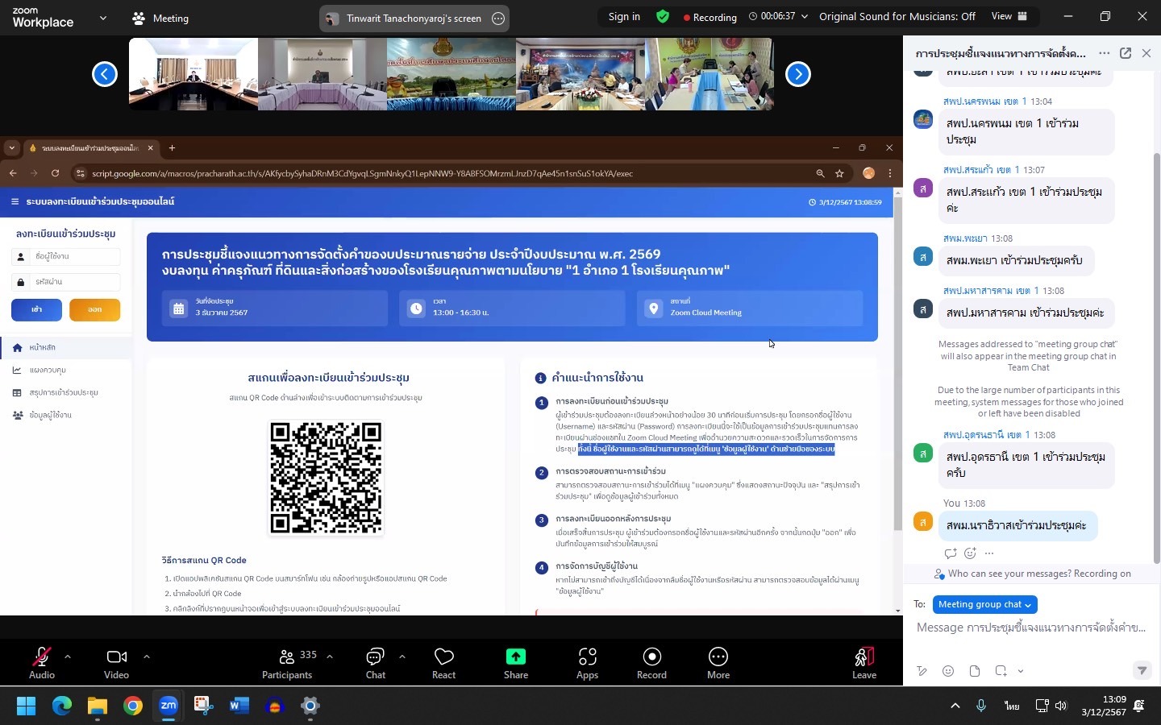Open the Meeting tab

[x=160, y=18]
